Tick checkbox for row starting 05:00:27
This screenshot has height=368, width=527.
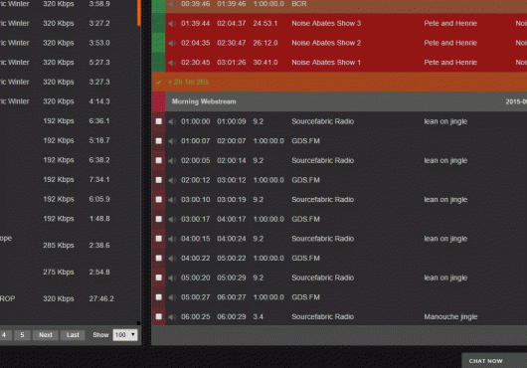159,296
